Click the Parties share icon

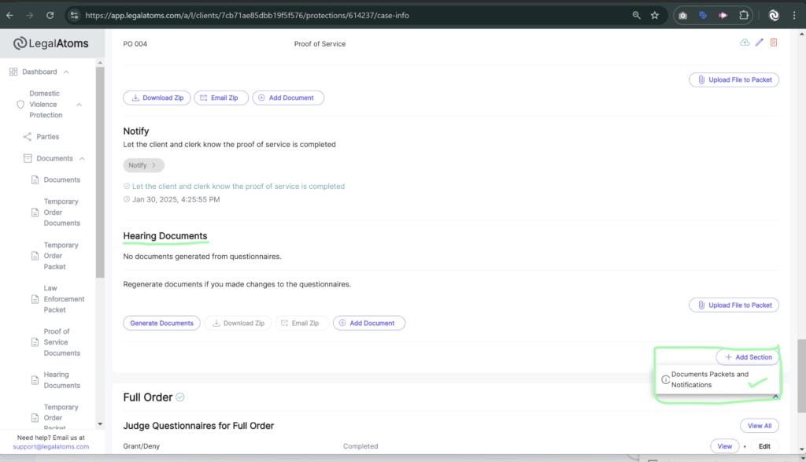click(x=28, y=137)
